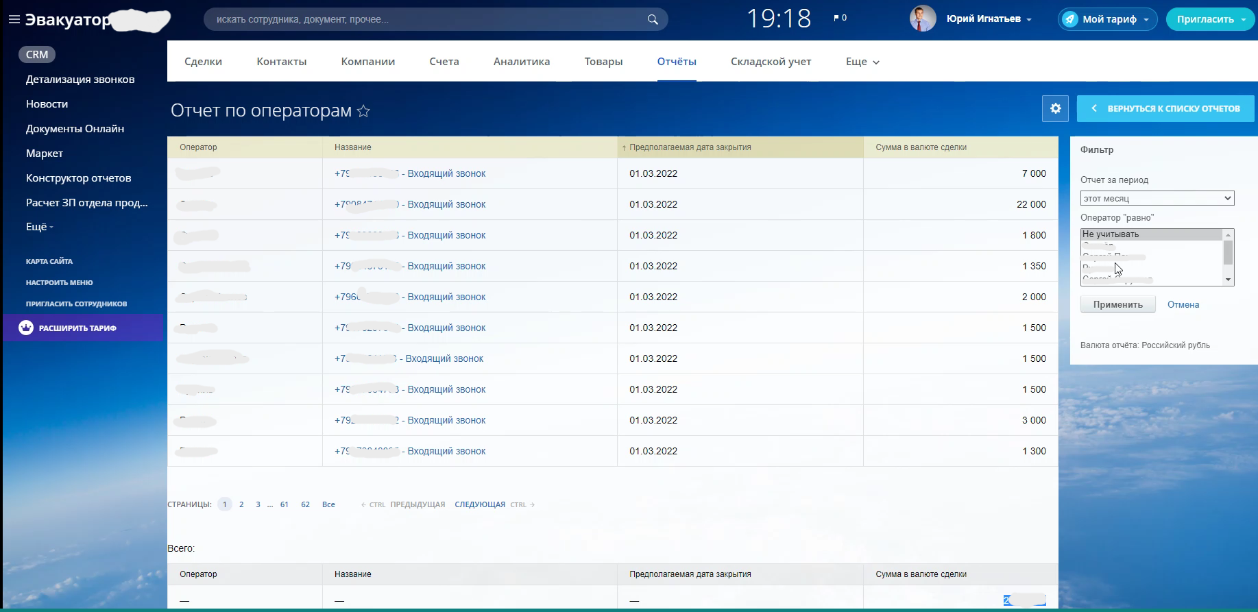Screen dimensions: 1258x612
Task: Click the hamburger menu icon
Action: pos(14,20)
